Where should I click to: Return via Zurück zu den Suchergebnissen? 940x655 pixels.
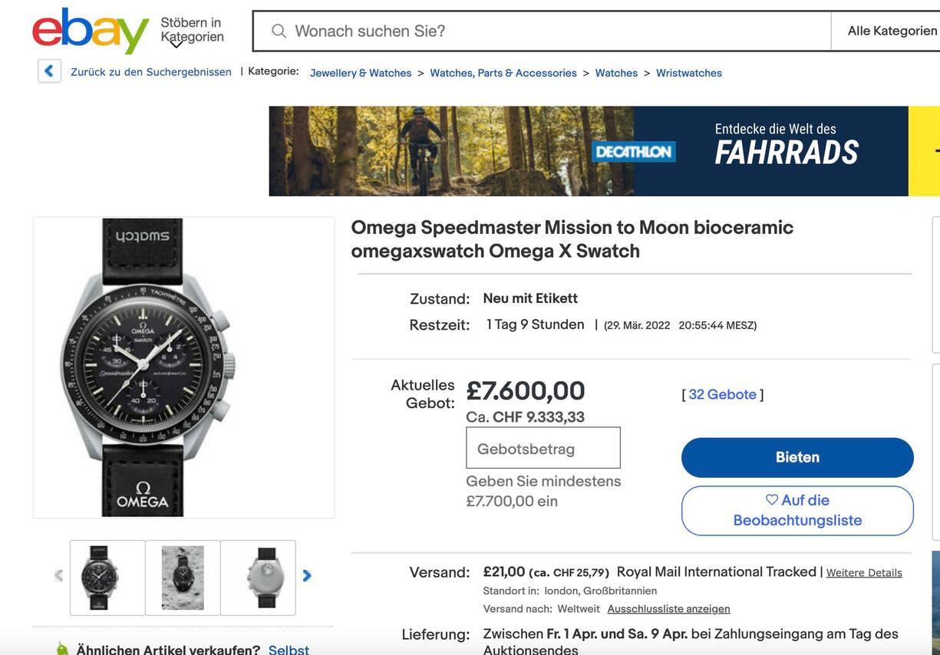click(x=150, y=71)
